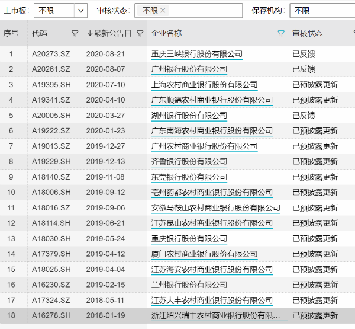This screenshot has height=329, width=355.
Task: Open 广州农村商业银行股份有限公司 link
Action: (205, 146)
